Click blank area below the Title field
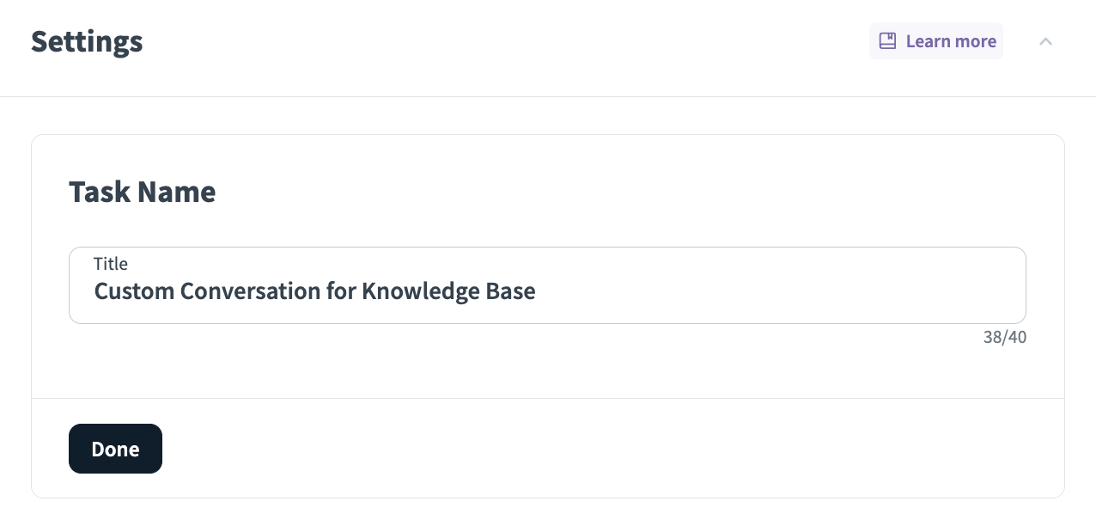This screenshot has height=526, width=1096. tap(515, 365)
